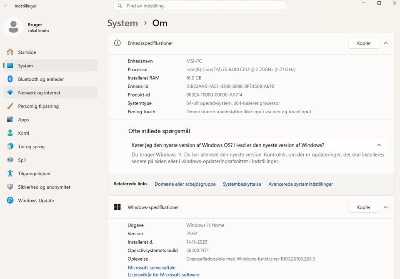
Task: Copy the Enhedsspecifikationer with Kopiér button
Action: point(363,43)
